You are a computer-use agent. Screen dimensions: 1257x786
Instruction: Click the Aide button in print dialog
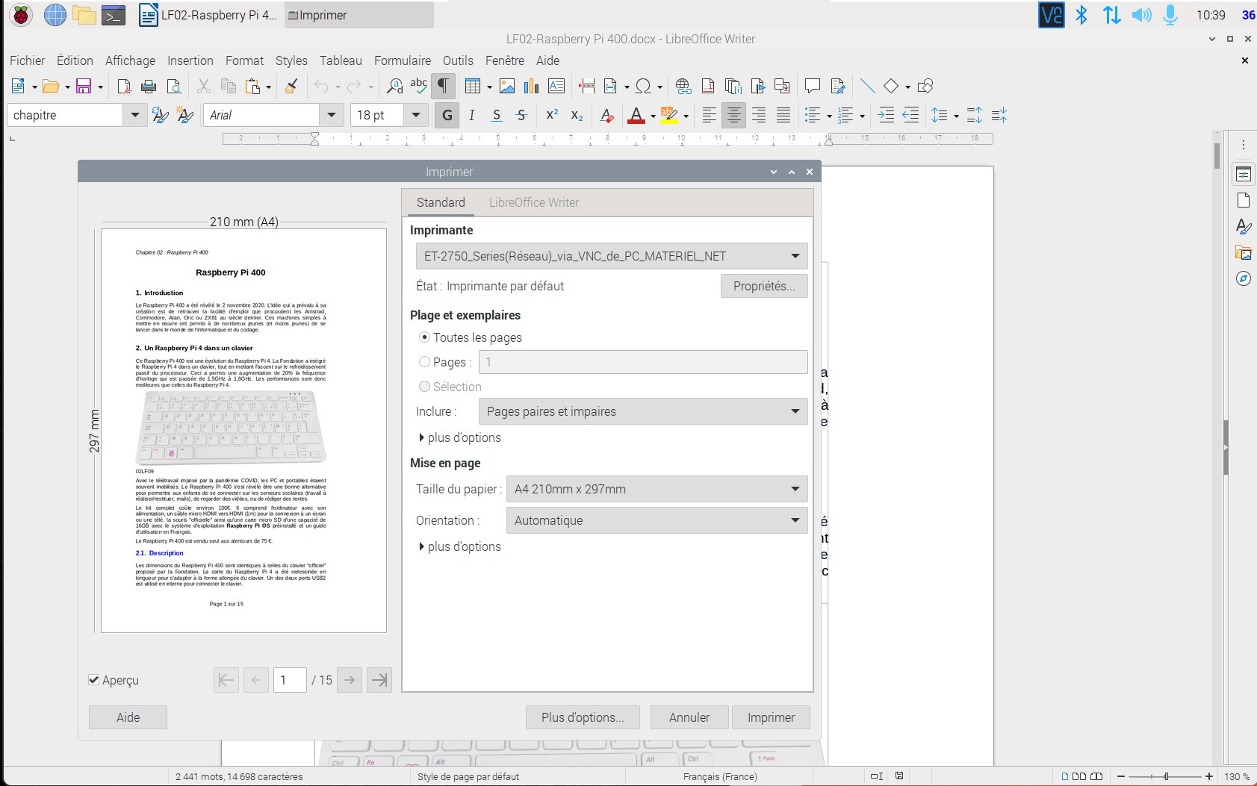128,717
